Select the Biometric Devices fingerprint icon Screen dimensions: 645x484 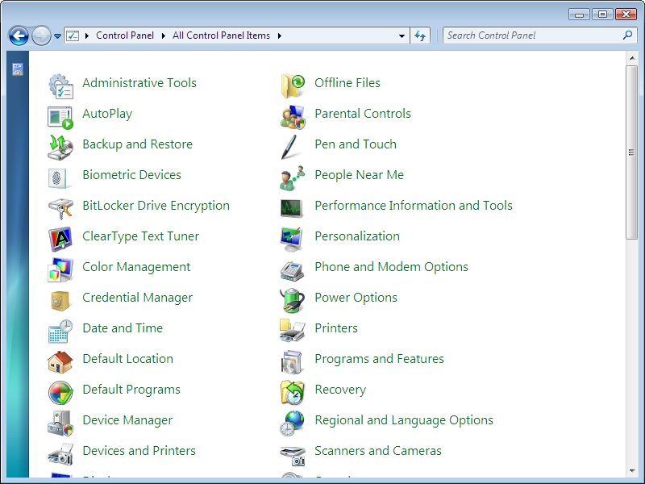pyautogui.click(x=60, y=178)
